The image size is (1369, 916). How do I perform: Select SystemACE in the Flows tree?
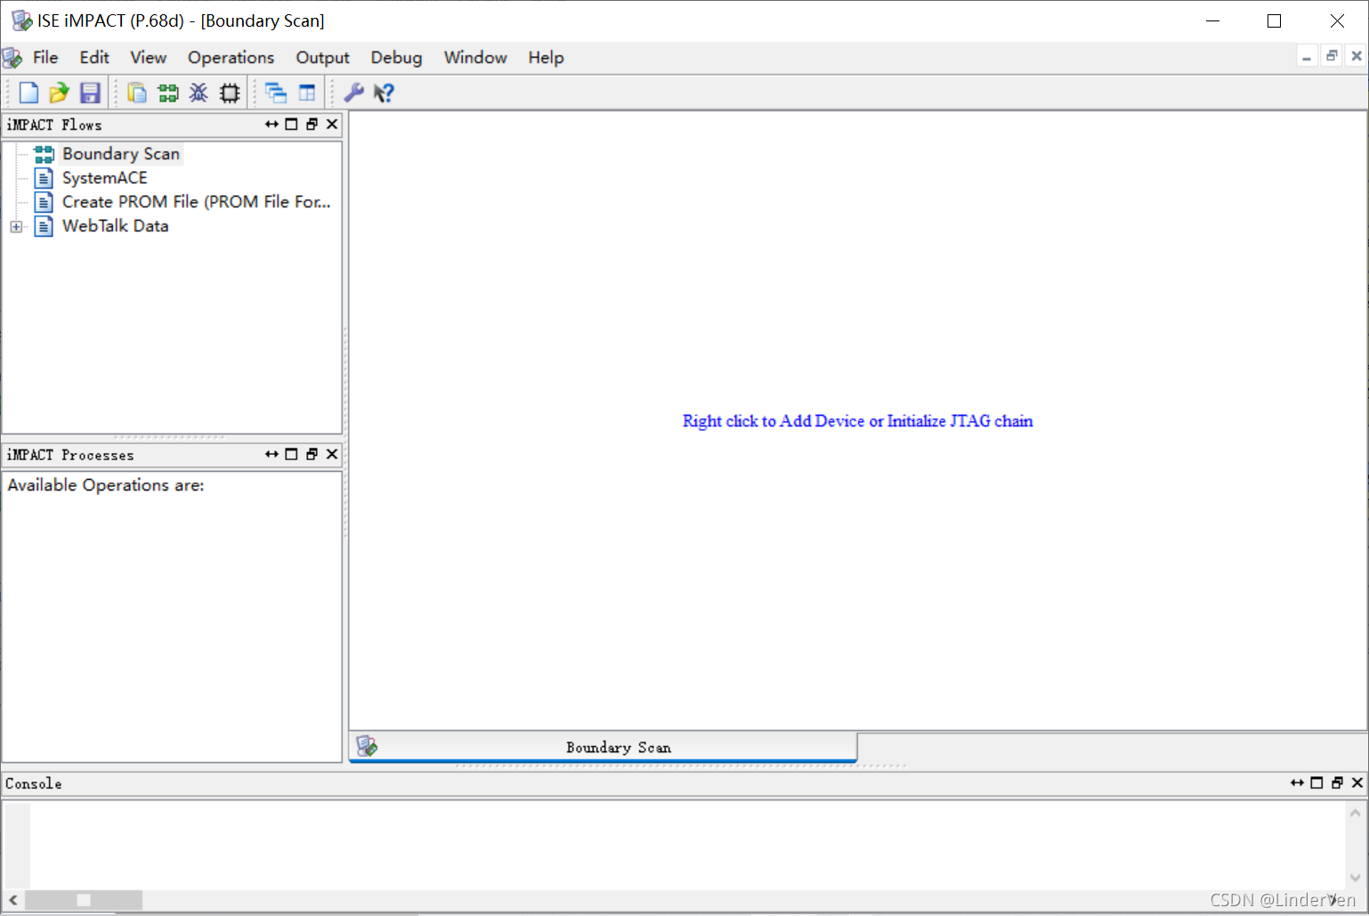105,178
